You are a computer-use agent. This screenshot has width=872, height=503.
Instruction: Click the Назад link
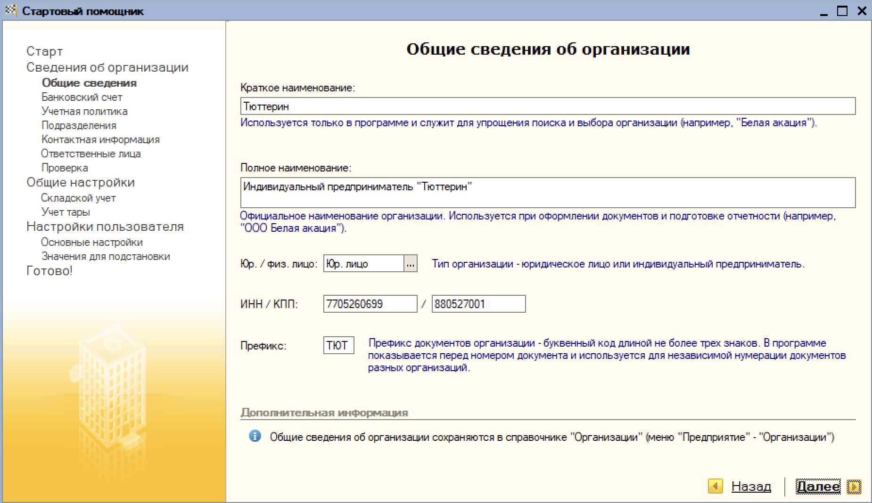pos(751,486)
